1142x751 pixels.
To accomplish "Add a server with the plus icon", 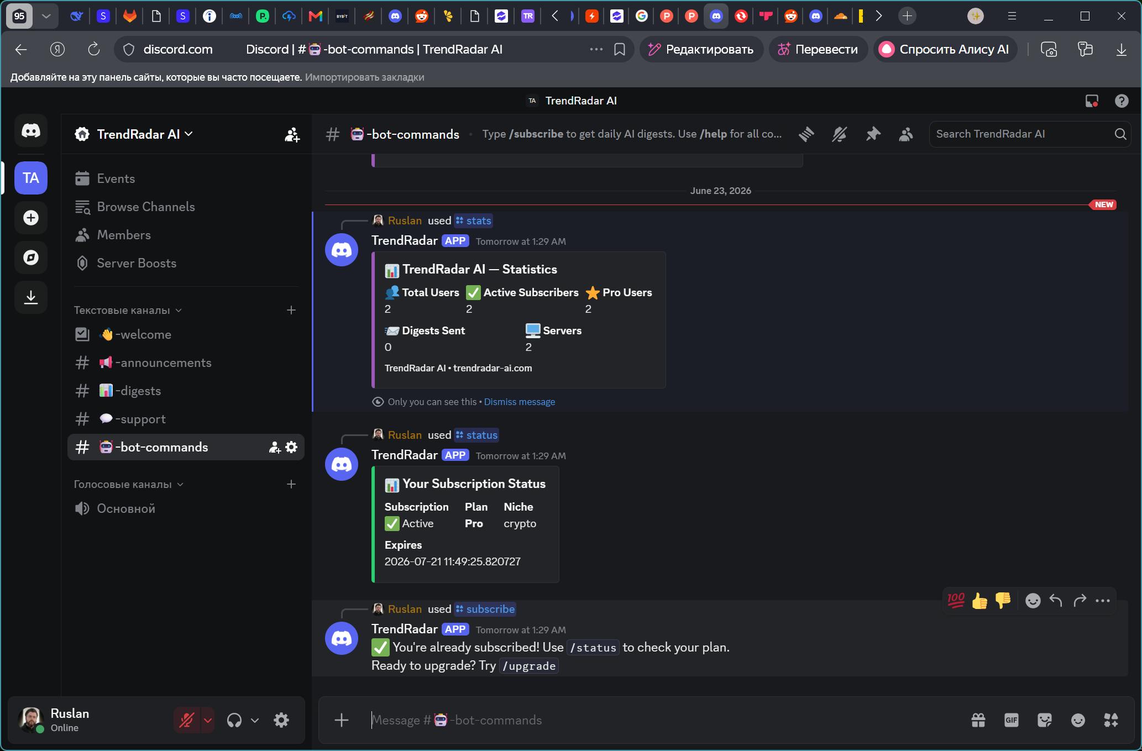I will tap(31, 218).
